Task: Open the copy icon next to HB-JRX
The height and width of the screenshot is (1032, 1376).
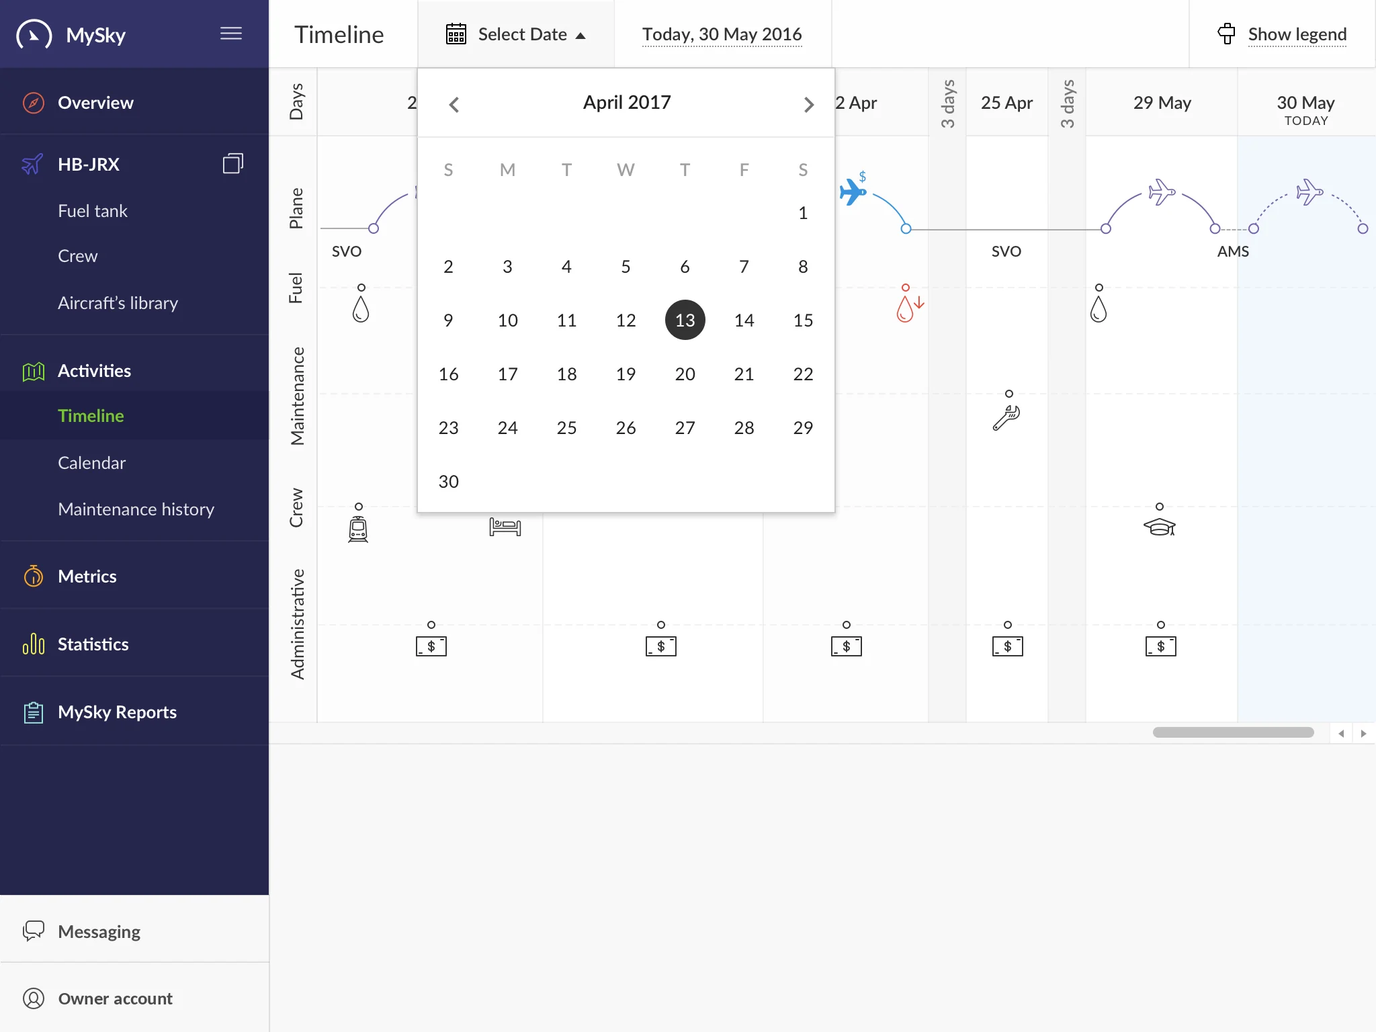Action: tap(232, 163)
